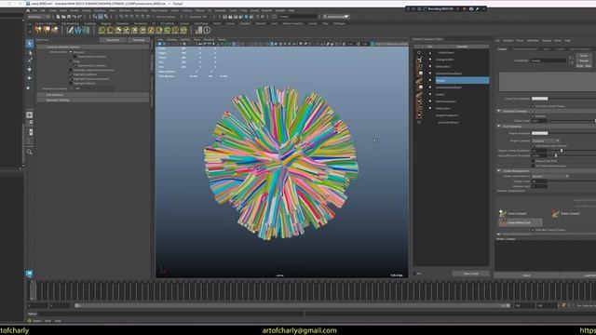Toggle Camera based selection under Drag
The image size is (596, 335).
(74, 66)
